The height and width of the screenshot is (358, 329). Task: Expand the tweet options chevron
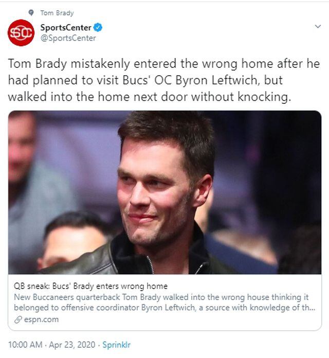point(317,26)
